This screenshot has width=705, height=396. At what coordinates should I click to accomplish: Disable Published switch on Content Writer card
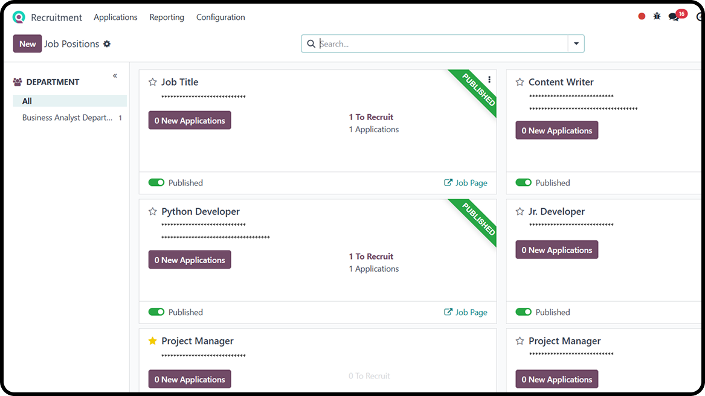(x=524, y=182)
